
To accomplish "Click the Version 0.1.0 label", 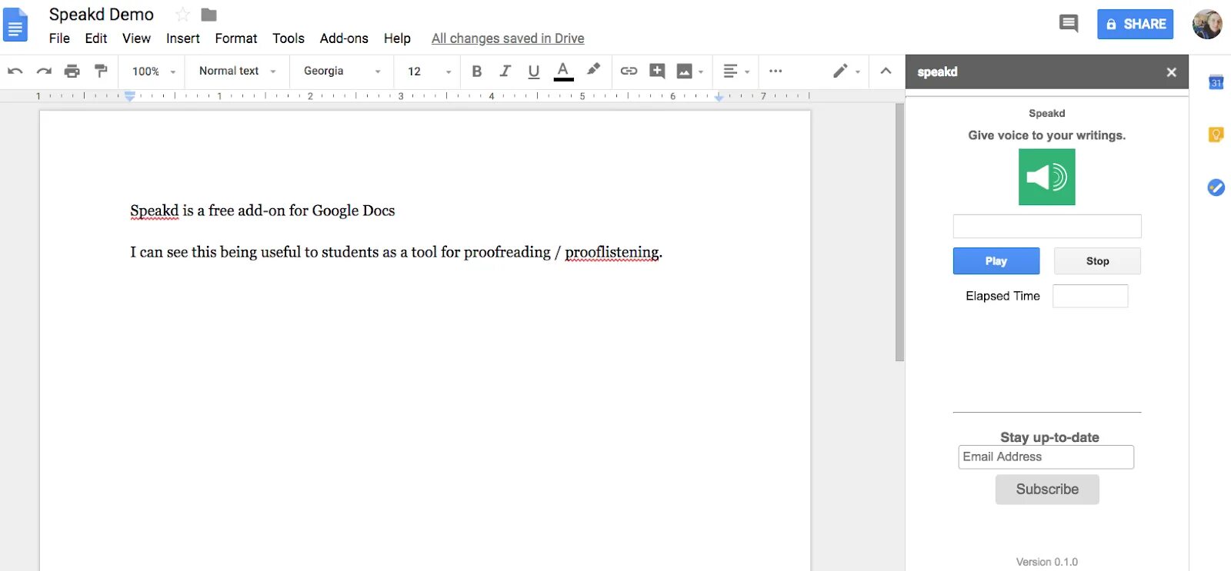I will [1047, 562].
